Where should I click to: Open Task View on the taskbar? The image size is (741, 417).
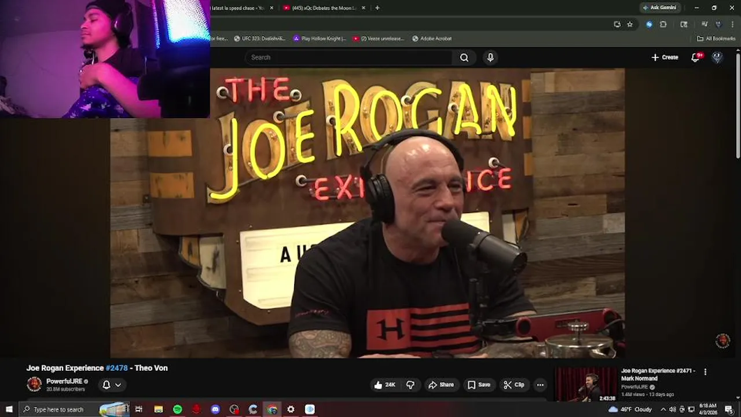[x=139, y=409]
